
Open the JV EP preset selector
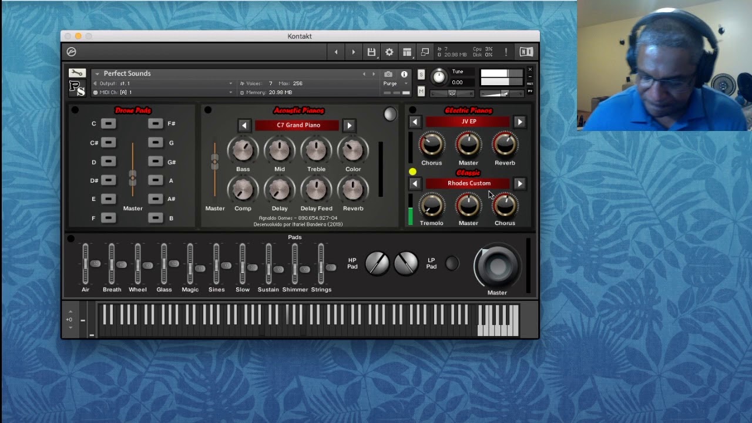(x=468, y=122)
